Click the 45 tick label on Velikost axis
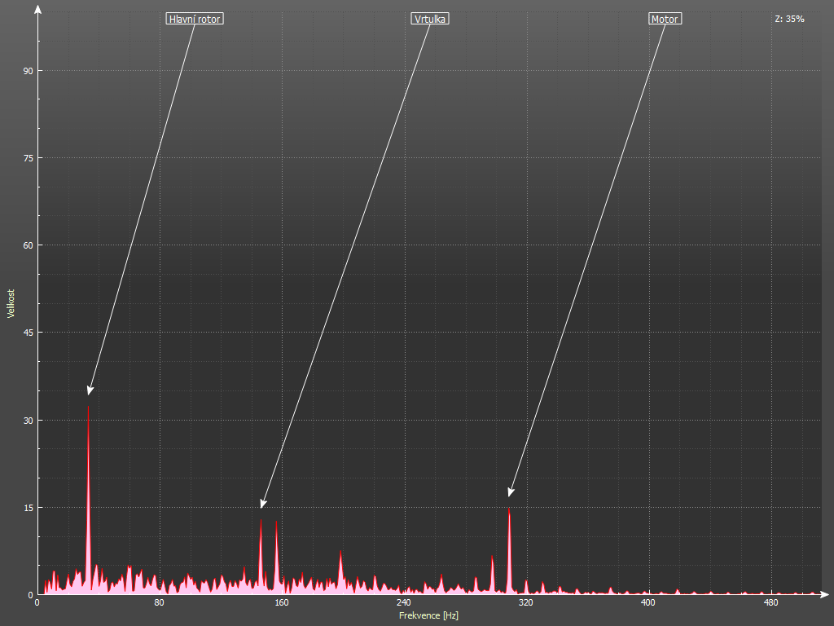Screen dimensions: 834x626 point(27,333)
